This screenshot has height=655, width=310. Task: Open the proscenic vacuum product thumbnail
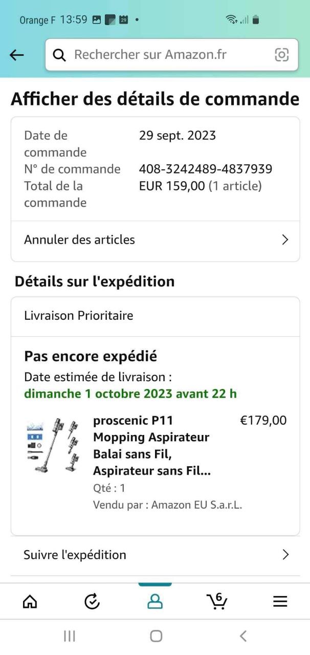pyautogui.click(x=53, y=446)
